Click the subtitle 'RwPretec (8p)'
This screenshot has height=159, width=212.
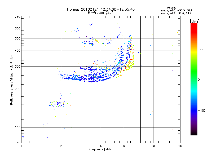tap(100, 13)
